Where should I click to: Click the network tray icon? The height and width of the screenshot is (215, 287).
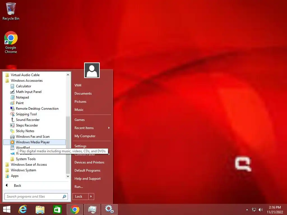click(254, 210)
